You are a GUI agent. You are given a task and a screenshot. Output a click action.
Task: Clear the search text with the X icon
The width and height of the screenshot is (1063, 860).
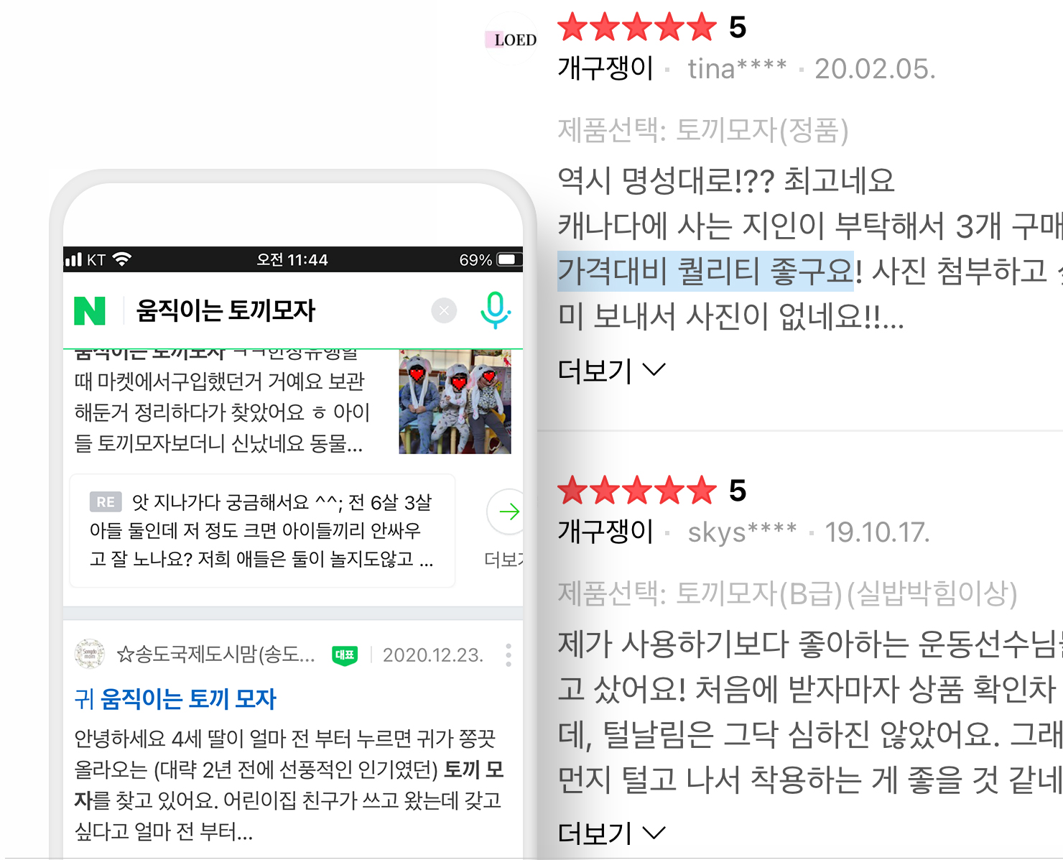point(444,310)
